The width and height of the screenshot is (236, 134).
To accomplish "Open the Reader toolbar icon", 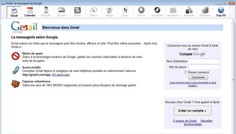I will pyautogui.click(x=61, y=12).
